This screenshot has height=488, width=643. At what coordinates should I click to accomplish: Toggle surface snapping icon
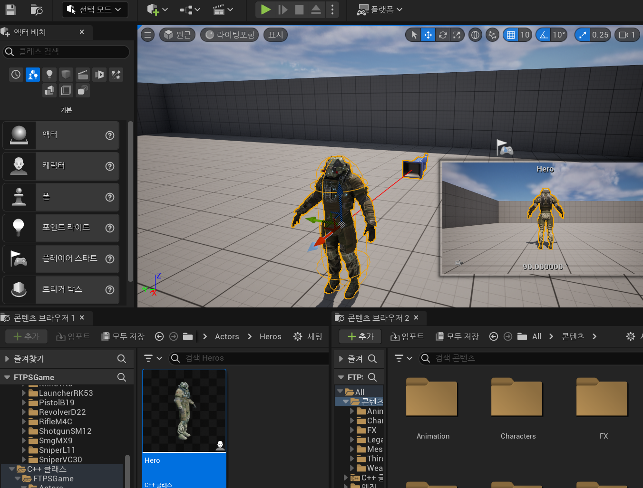[493, 35]
